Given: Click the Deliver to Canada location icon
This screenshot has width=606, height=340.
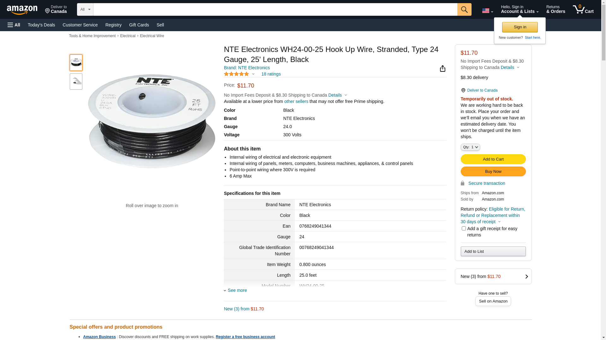Looking at the screenshot, I should point(463,90).
